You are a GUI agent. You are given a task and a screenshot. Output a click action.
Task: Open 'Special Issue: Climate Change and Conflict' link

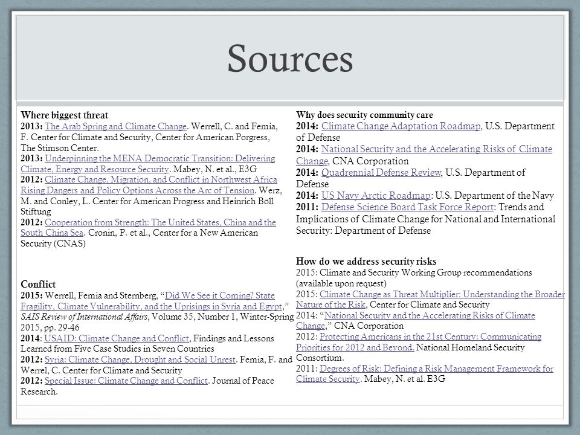[x=126, y=381]
